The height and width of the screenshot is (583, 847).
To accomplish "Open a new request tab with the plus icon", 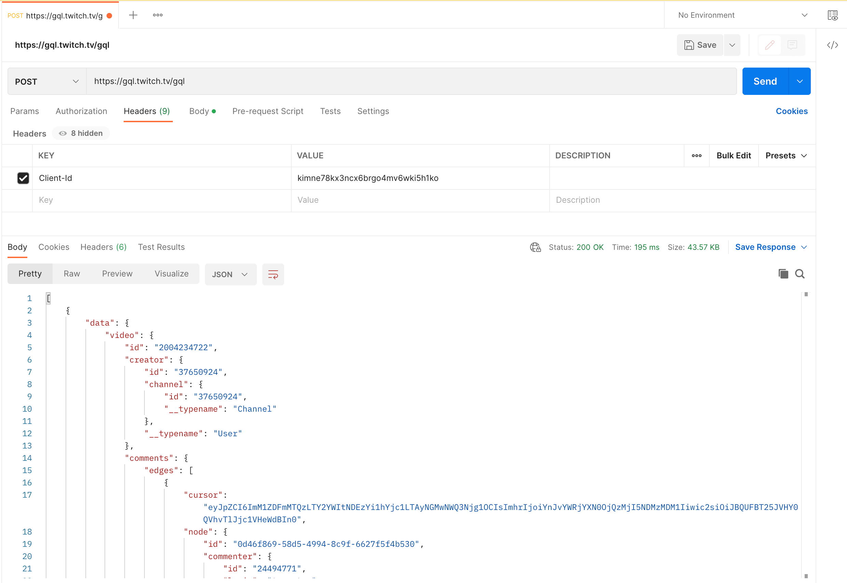I will pyautogui.click(x=133, y=15).
